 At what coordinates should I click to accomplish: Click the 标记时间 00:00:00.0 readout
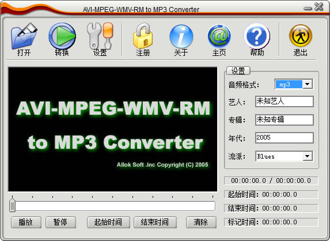271,222
